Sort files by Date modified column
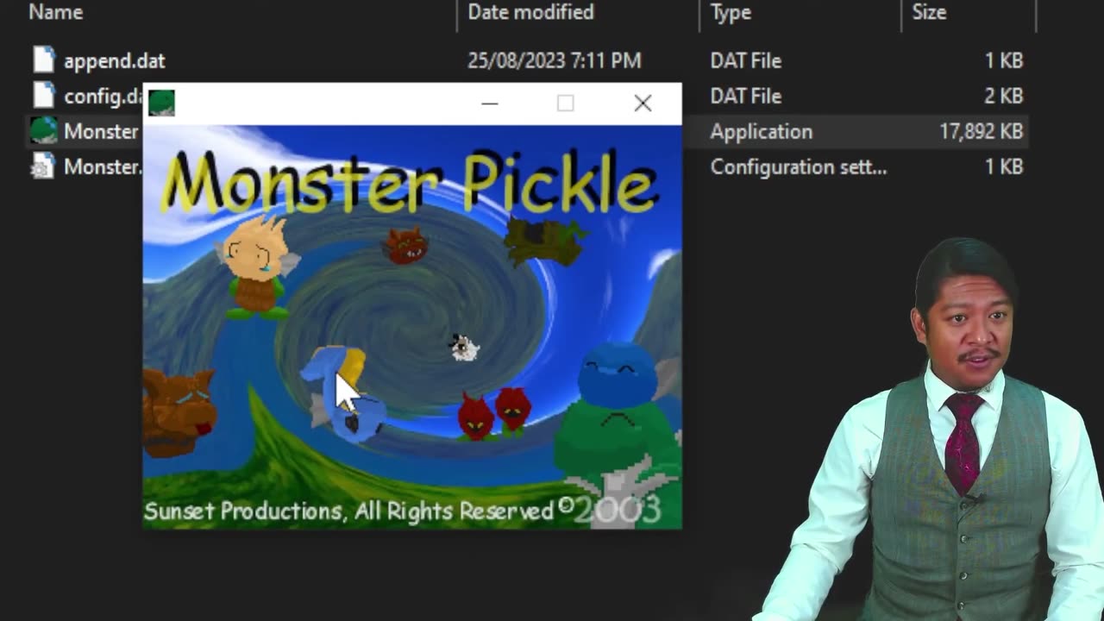1104x621 pixels. click(x=530, y=12)
